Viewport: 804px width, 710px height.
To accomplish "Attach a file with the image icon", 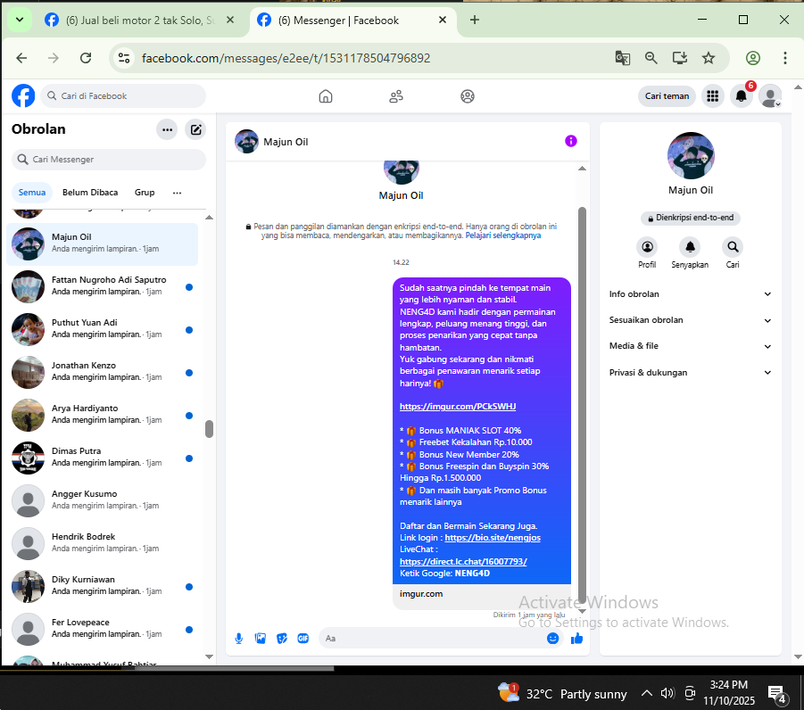I will (x=261, y=639).
